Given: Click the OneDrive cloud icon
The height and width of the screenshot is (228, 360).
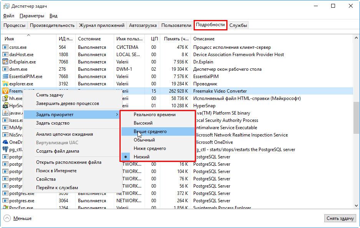Looking at the screenshot, I should [5, 142].
